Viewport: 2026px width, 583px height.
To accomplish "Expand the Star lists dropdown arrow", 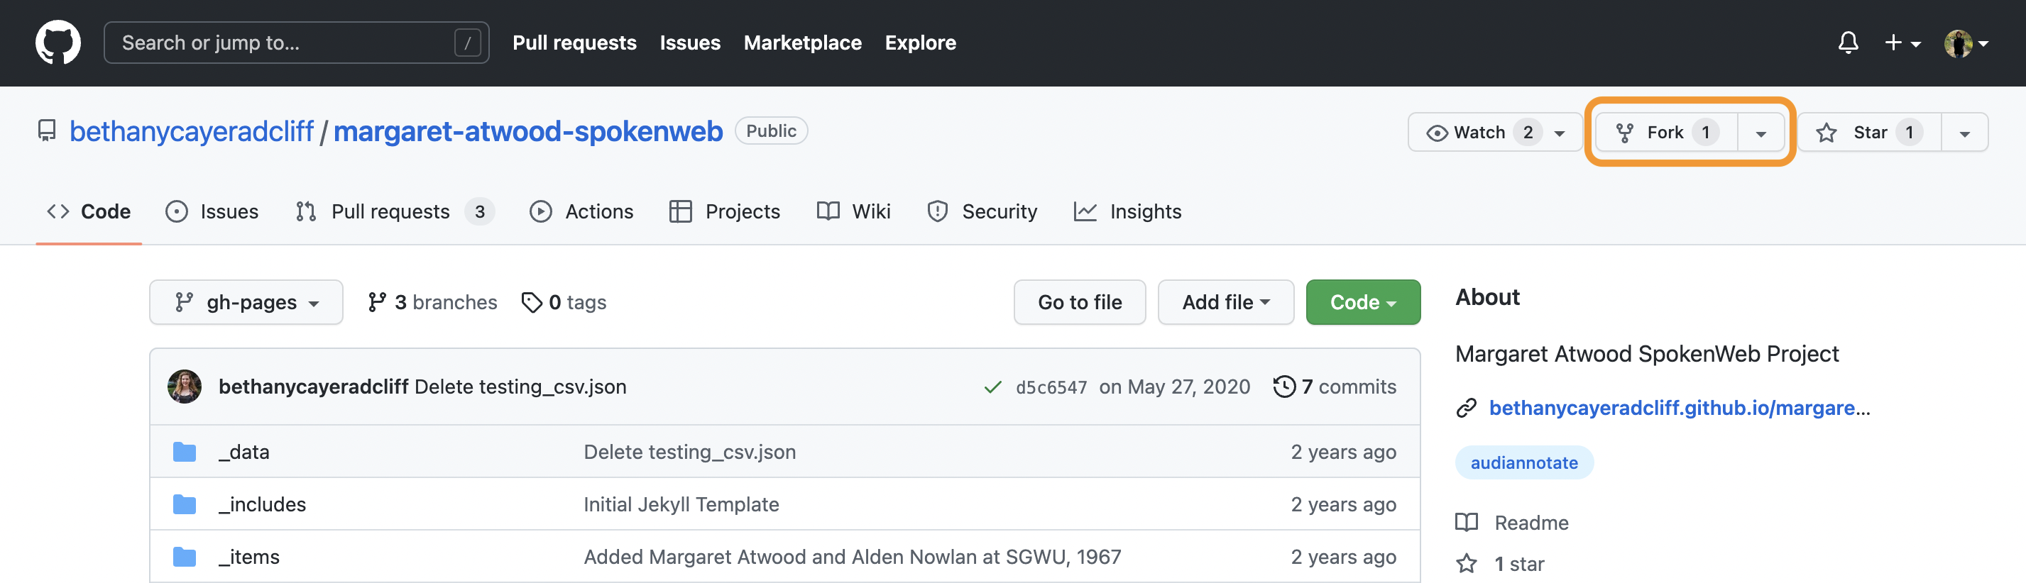I will point(1965,133).
